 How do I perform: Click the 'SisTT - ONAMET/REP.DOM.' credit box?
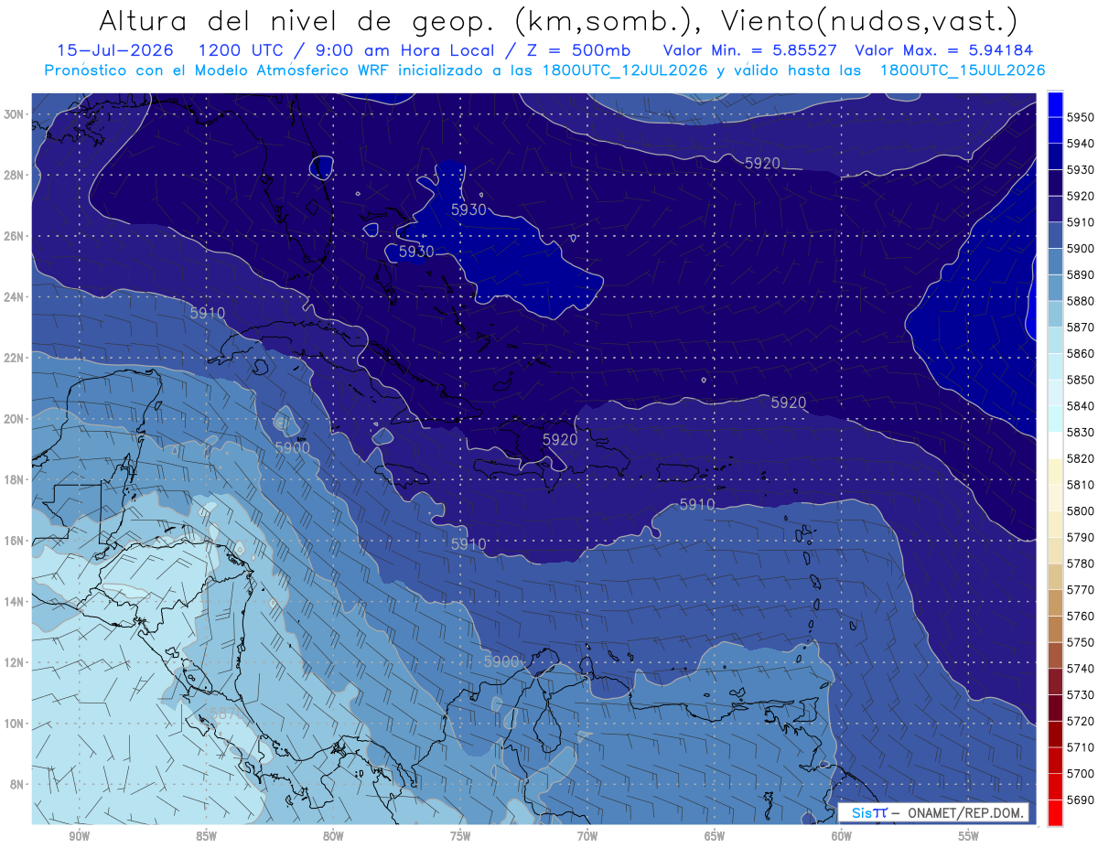tap(933, 812)
